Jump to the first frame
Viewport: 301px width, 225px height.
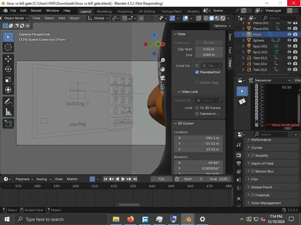[106, 179]
